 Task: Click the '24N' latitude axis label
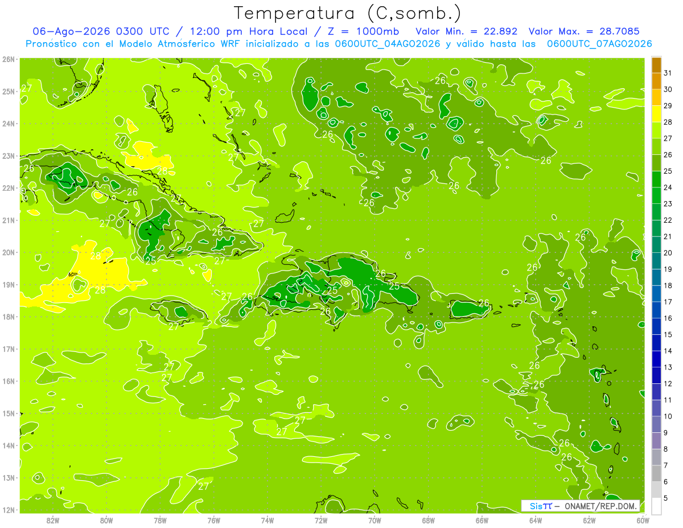(x=9, y=124)
